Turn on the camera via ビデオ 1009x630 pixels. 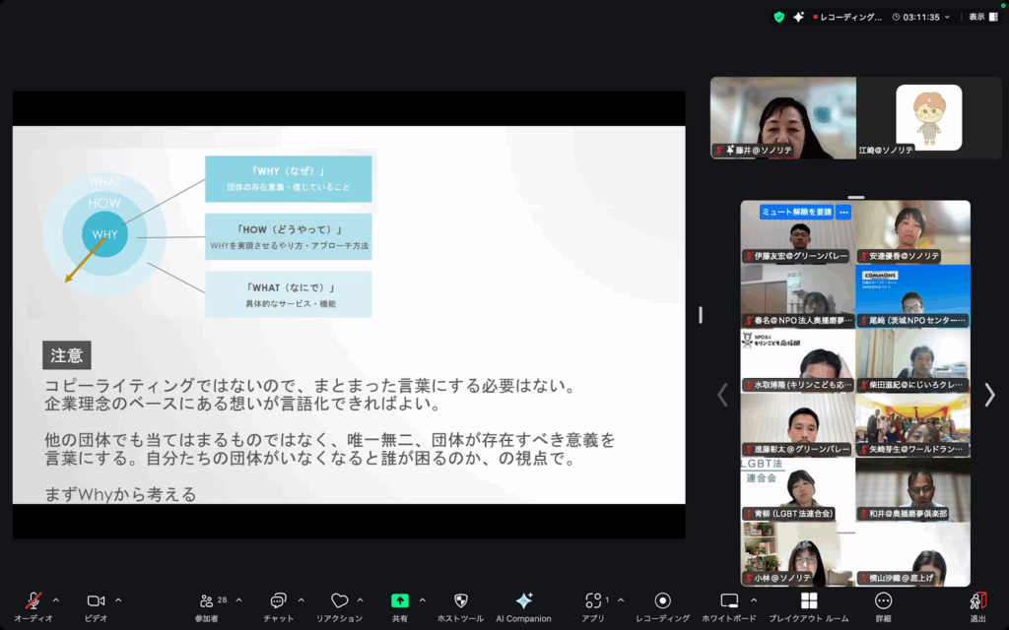pos(96,601)
